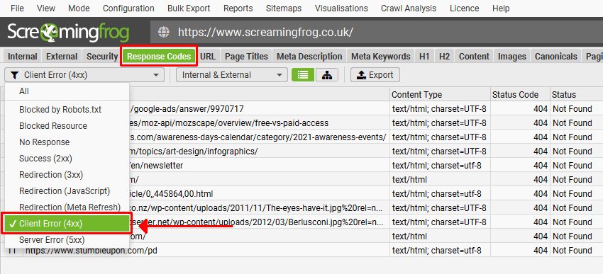Switch to the Security tab
The image size is (603, 274).
(x=102, y=57)
